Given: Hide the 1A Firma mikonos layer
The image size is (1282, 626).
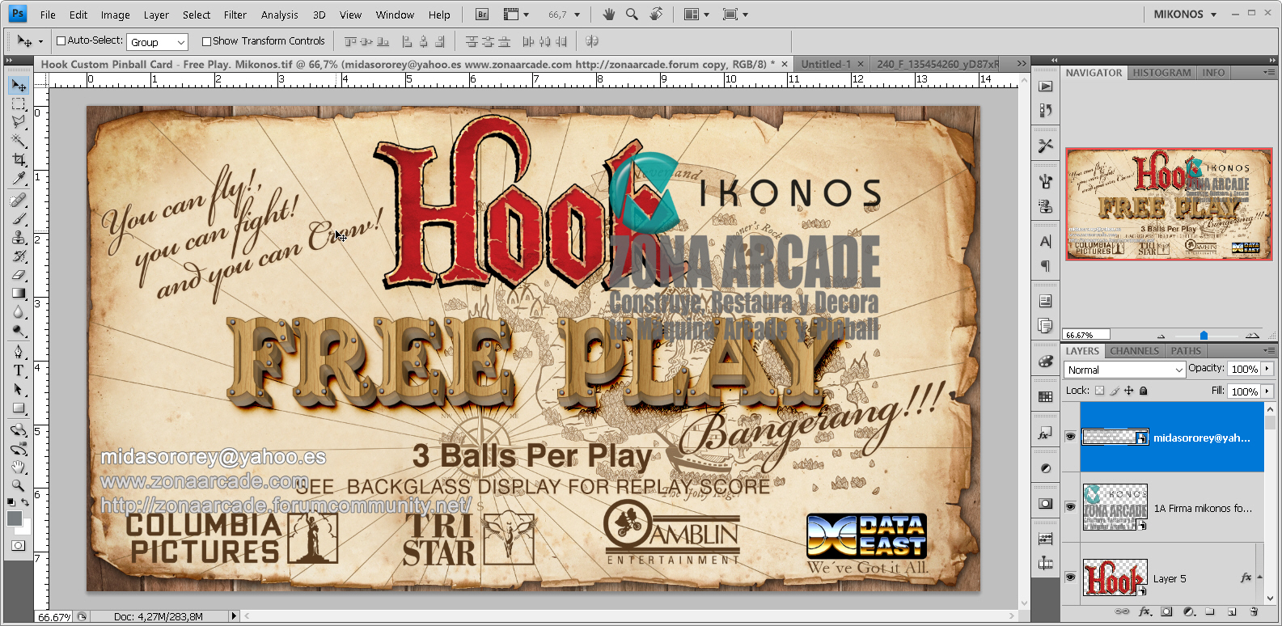Looking at the screenshot, I should click(1070, 507).
